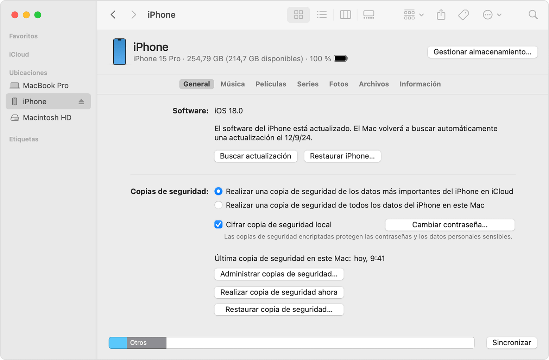Switch Finder to column view

(x=345, y=15)
